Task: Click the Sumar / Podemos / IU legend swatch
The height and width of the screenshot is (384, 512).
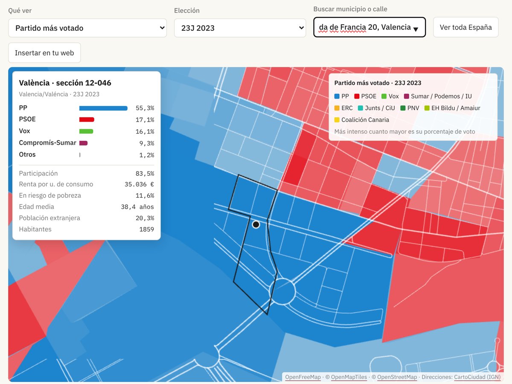Action: tap(406, 96)
